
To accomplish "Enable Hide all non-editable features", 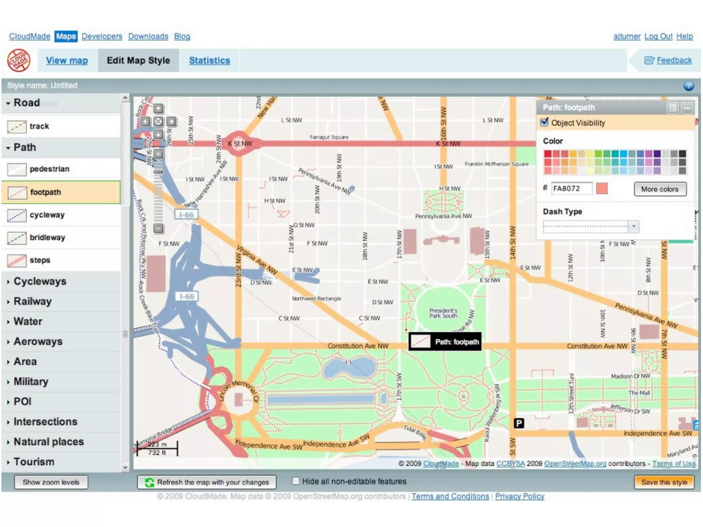I will pos(296,481).
